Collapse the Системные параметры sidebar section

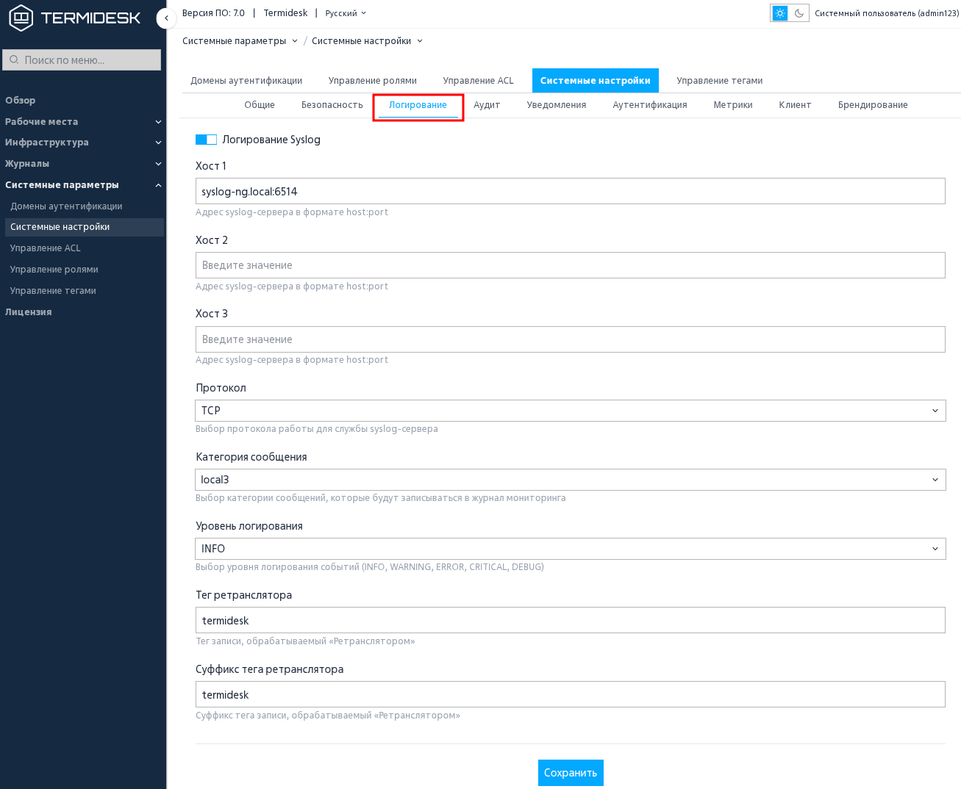[82, 185]
